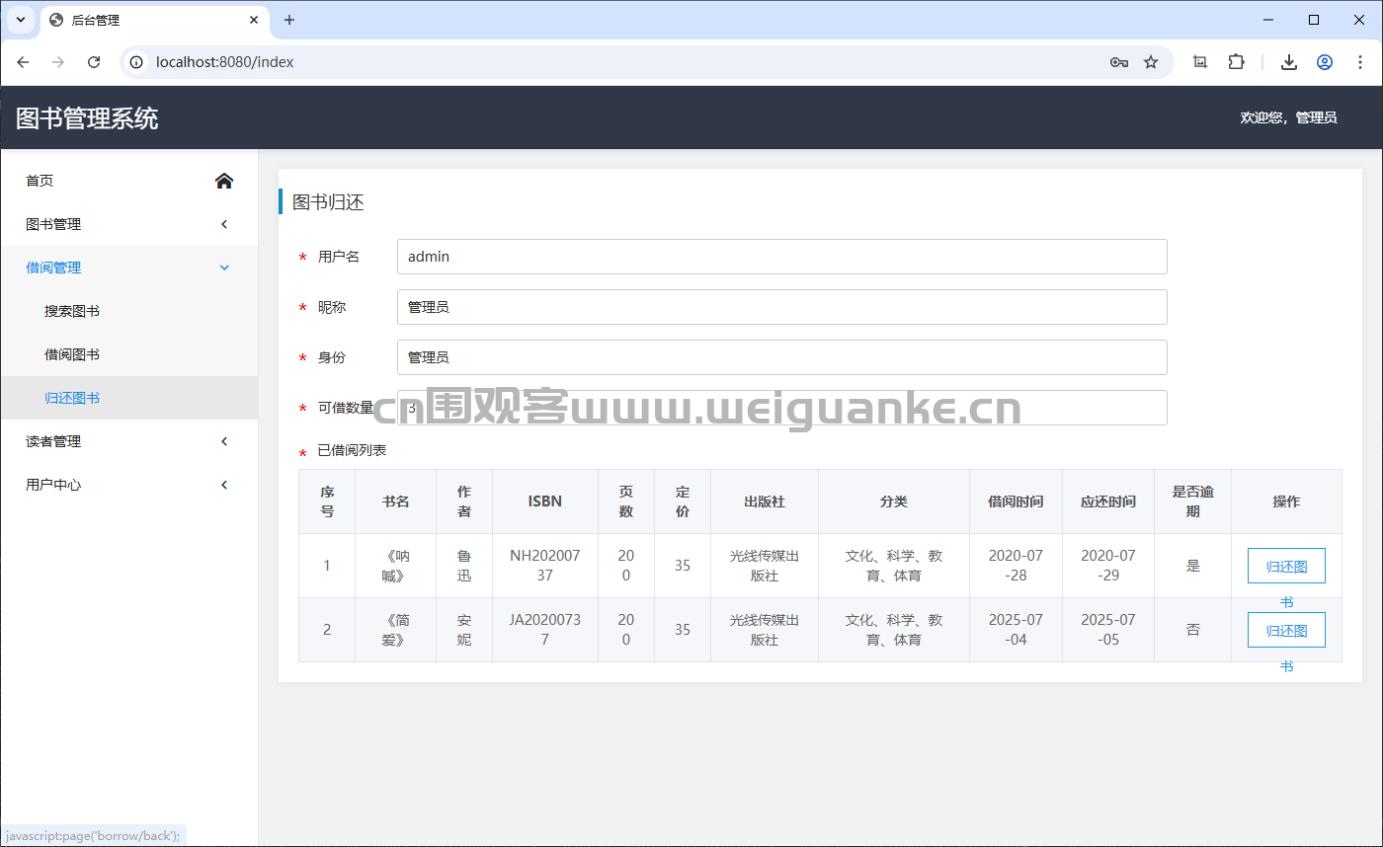
Task: Focus the 身份 input field
Action: coord(781,357)
